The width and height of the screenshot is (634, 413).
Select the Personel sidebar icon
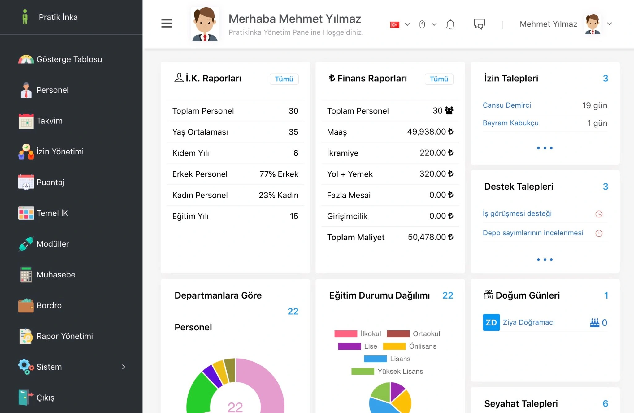pos(26,90)
